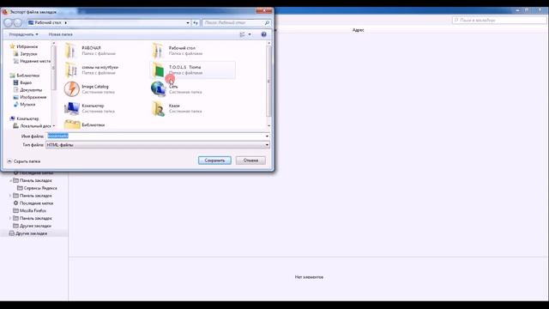Open the help icon in the dialog toolbar
549x309 pixels.
click(263, 34)
